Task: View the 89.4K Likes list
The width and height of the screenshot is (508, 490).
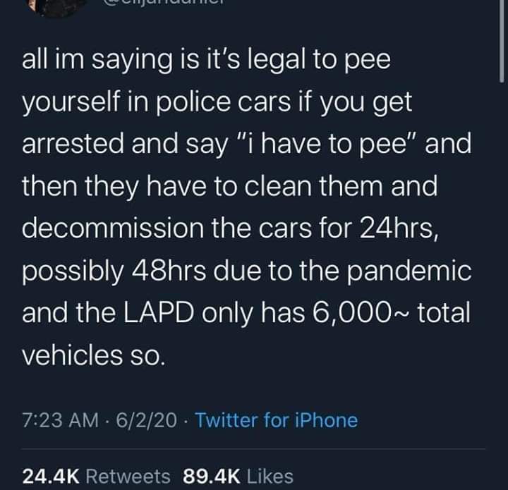Action: [238, 477]
